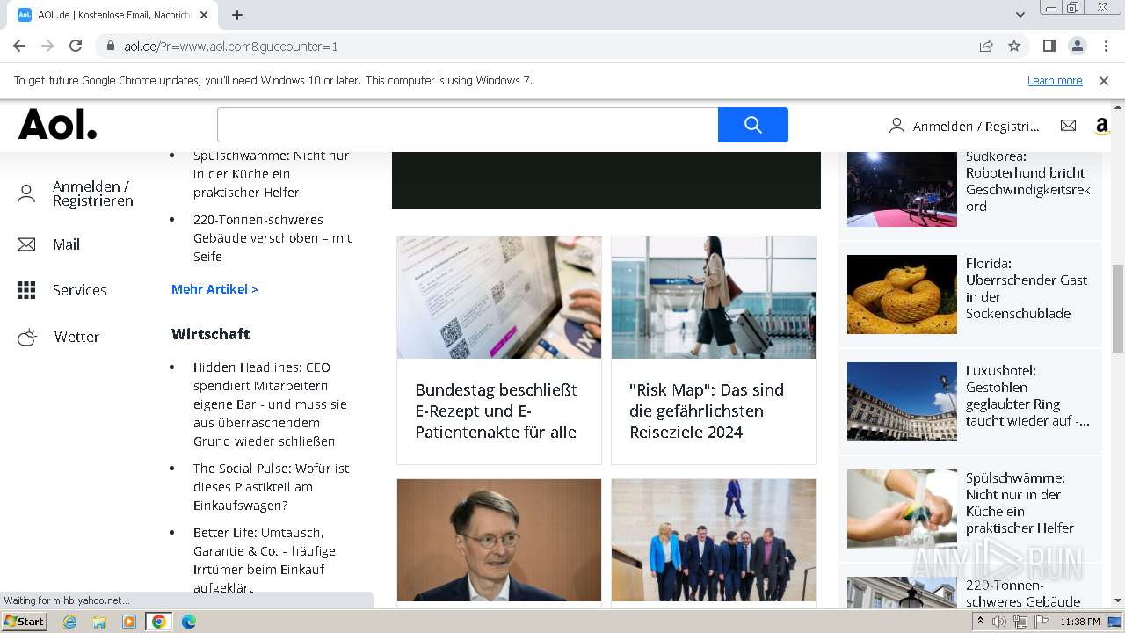Click the sidebar Mail envelope icon
Image resolution: width=1125 pixels, height=633 pixels.
(26, 244)
